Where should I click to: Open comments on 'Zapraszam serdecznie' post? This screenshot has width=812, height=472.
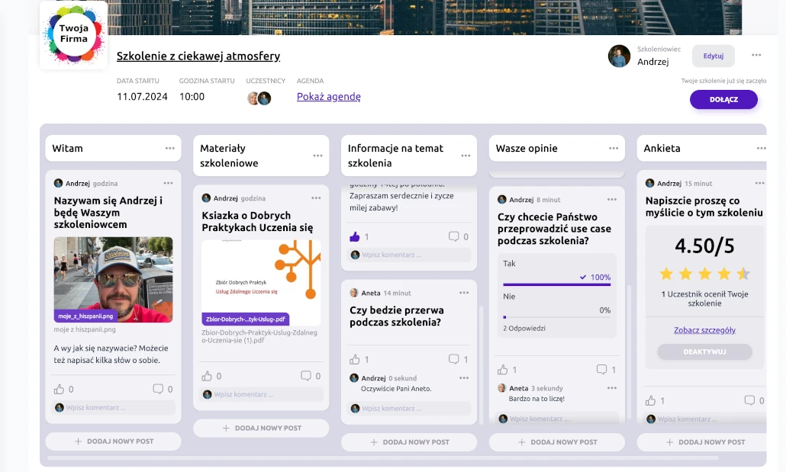453,236
